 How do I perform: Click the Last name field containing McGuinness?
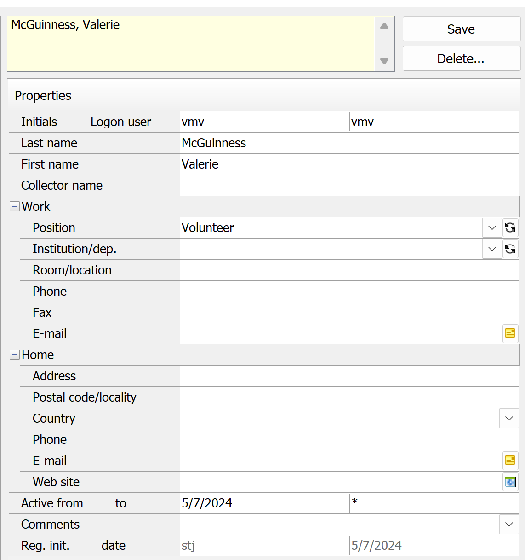(x=349, y=143)
